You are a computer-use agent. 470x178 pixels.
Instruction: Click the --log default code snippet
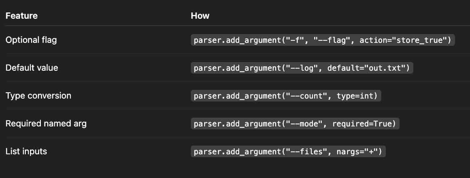(x=302, y=68)
